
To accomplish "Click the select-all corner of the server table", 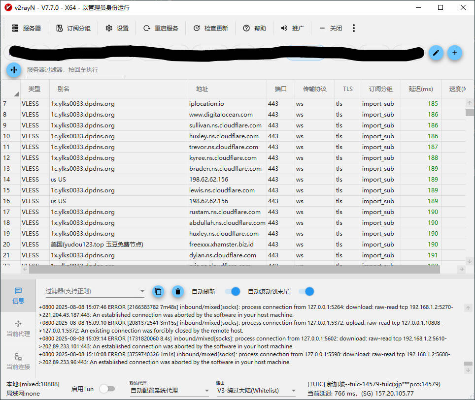I will 10,89.
